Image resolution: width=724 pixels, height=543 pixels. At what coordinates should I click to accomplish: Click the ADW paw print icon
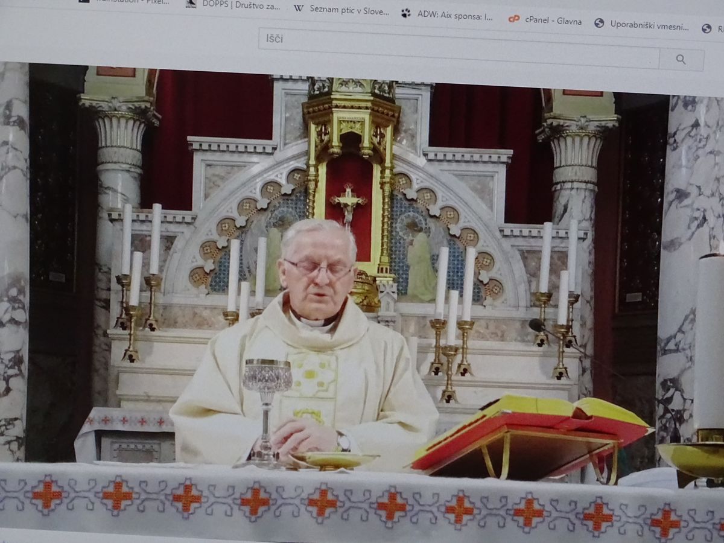pyautogui.click(x=405, y=13)
